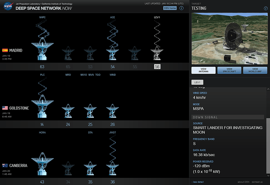Viewport: 270px width, 185px height.
Task: Click the MADRID station name
Action: [x=16, y=50]
